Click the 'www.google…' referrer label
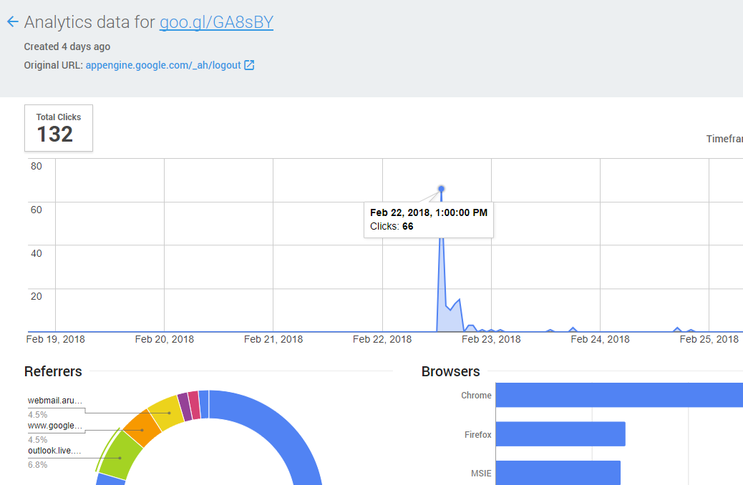The height and width of the screenshot is (485, 743). pyautogui.click(x=55, y=426)
